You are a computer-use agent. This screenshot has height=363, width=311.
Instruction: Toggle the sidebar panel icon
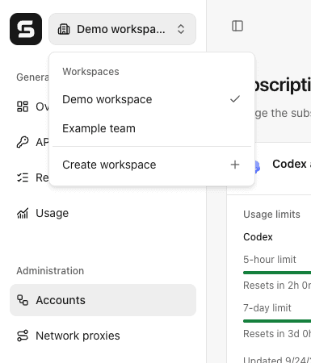click(237, 26)
